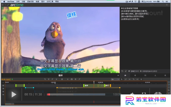Switch to the list tab in right panel

[145, 75]
